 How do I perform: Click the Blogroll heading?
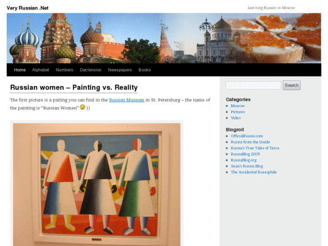coord(235,130)
